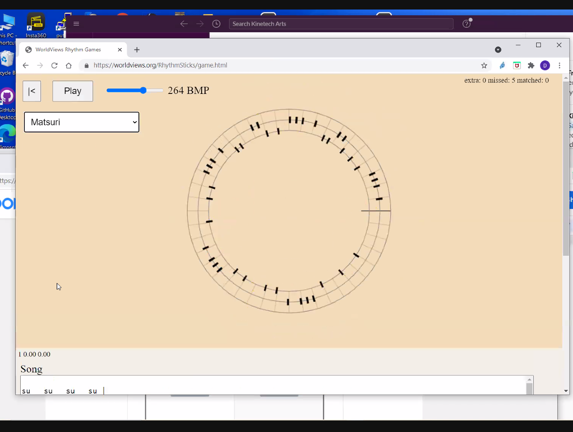Click the Song heading
Viewport: 573px width, 432px height.
click(x=31, y=369)
